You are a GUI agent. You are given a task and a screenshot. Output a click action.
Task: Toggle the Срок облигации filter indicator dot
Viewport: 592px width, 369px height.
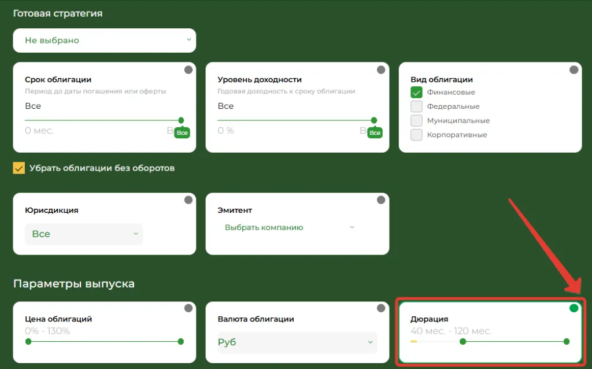click(188, 70)
